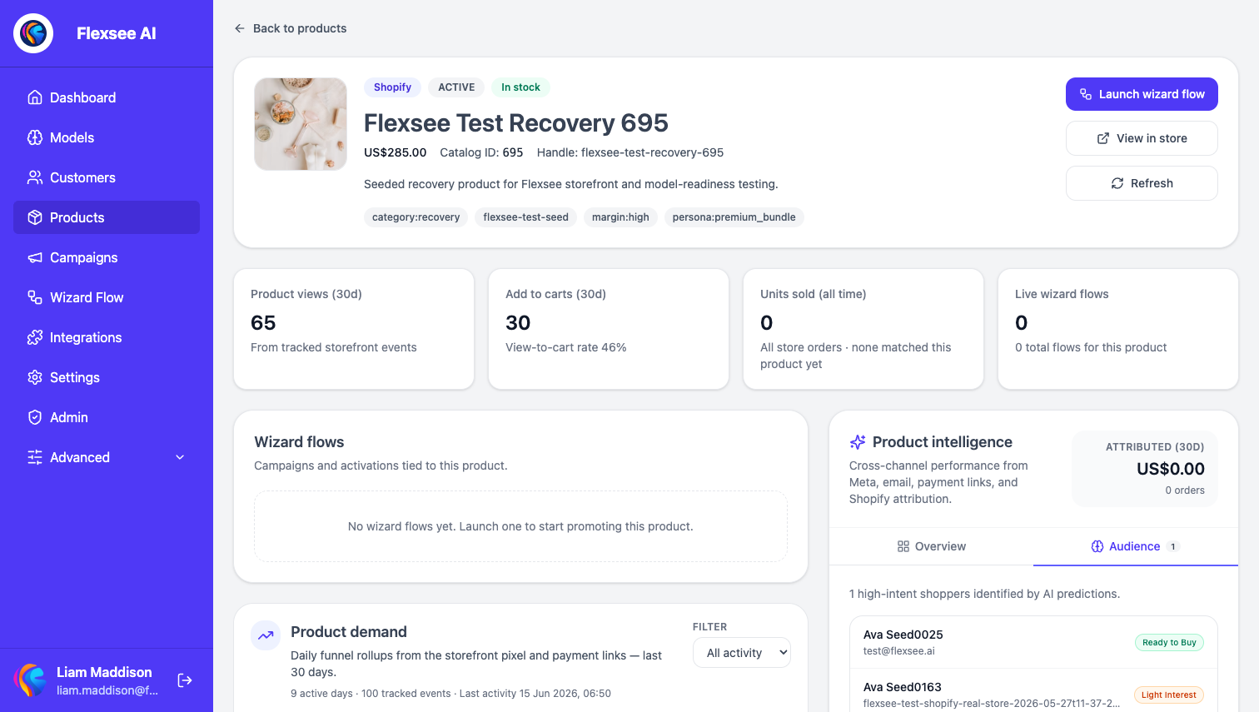The height and width of the screenshot is (712, 1259).
Task: Click the Models brain icon
Action: click(35, 137)
